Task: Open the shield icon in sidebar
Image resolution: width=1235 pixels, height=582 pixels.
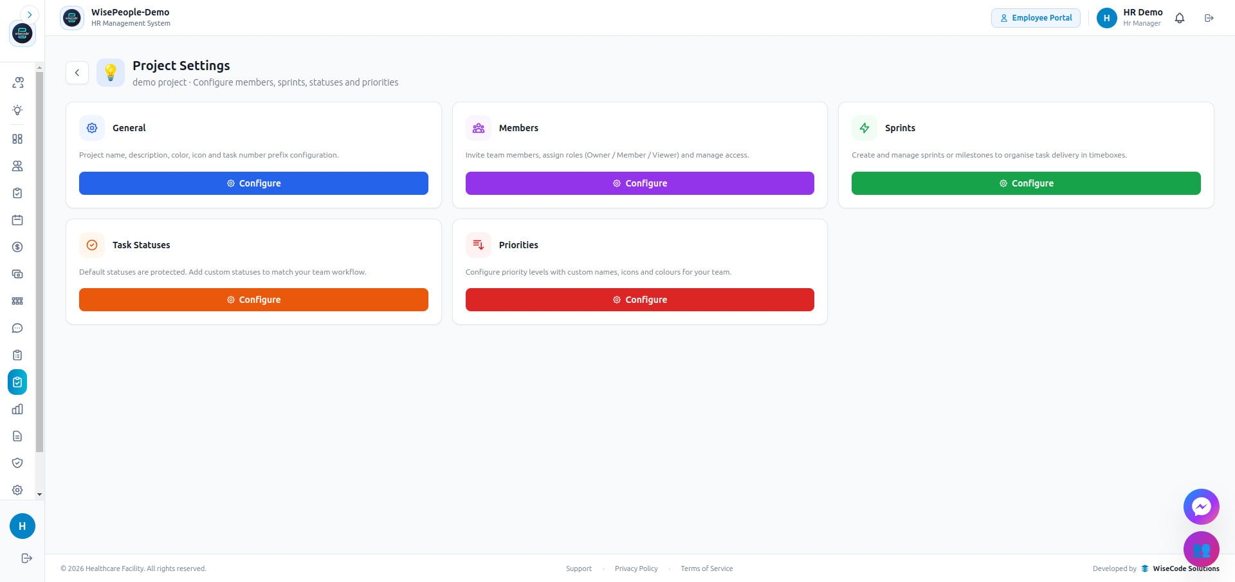Action: tap(17, 463)
